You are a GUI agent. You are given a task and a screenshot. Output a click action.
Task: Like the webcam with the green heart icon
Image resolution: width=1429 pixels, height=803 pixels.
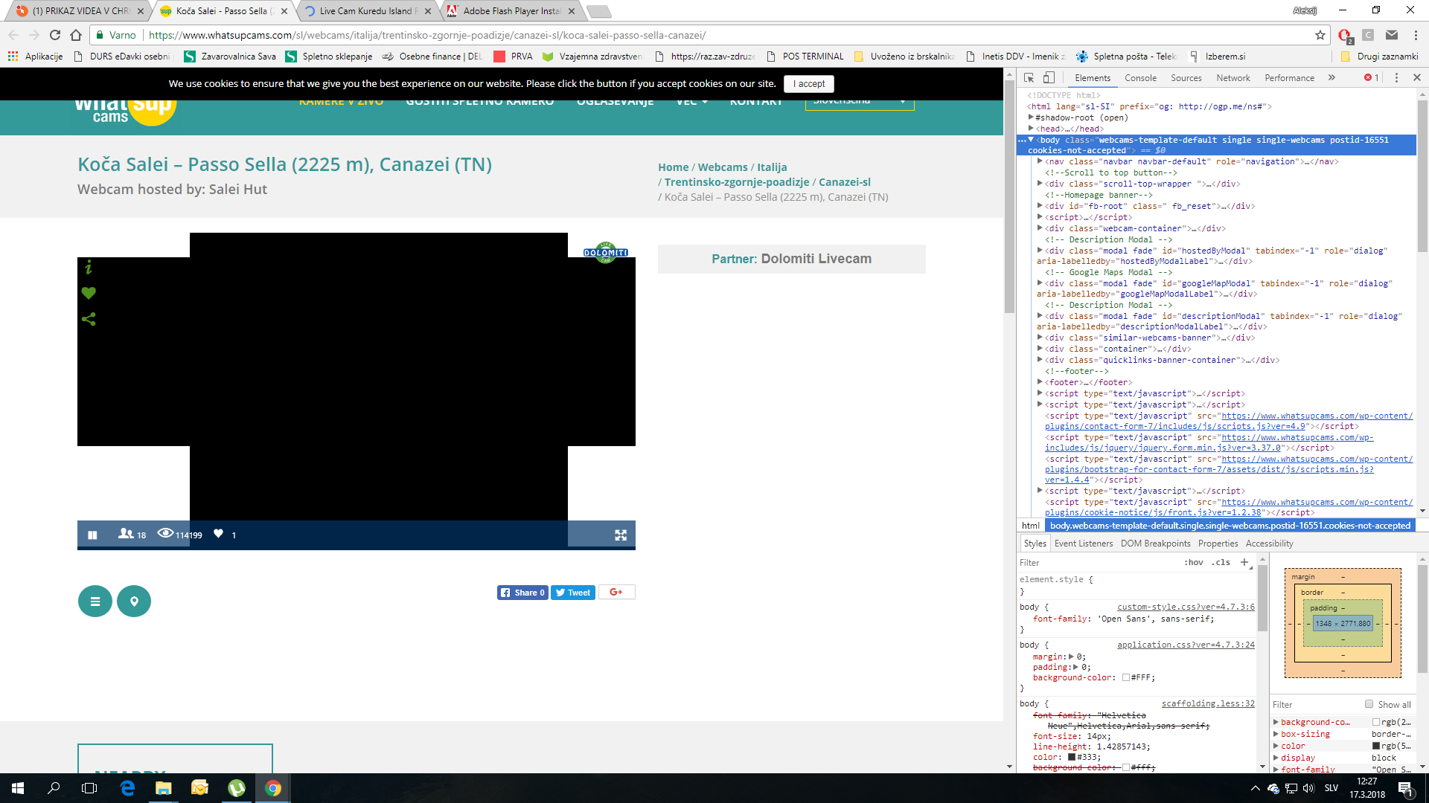(89, 293)
